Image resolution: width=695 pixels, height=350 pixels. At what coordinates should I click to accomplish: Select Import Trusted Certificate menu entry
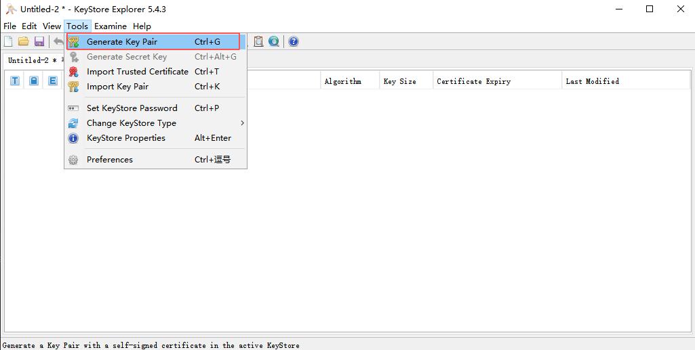coord(155,72)
